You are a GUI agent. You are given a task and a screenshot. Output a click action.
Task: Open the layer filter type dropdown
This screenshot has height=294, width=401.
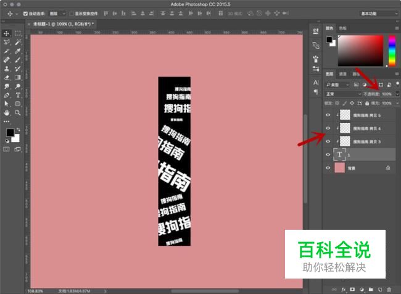pos(337,85)
